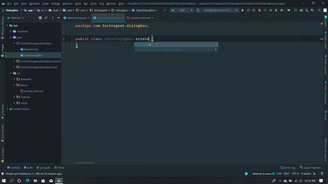328x184 pixels.
Task: Open Search Everywhere magnifier icon
Action: point(319,10)
